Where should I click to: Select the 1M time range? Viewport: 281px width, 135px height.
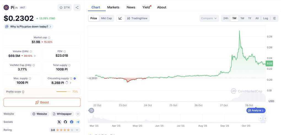[242, 18]
